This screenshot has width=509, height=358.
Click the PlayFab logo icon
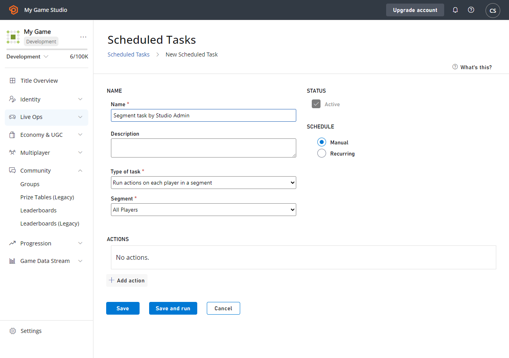[14, 10]
